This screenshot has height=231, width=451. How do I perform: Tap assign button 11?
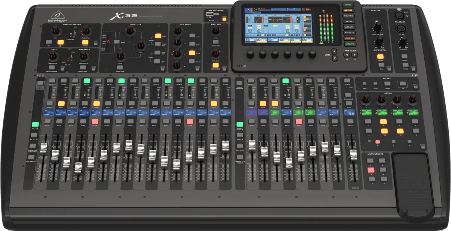pos(400,131)
